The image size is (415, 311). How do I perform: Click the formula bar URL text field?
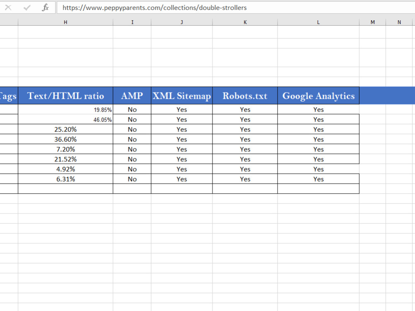coord(236,7)
